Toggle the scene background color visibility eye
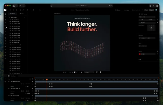This screenshot has width=163, height=105. pos(157,23)
